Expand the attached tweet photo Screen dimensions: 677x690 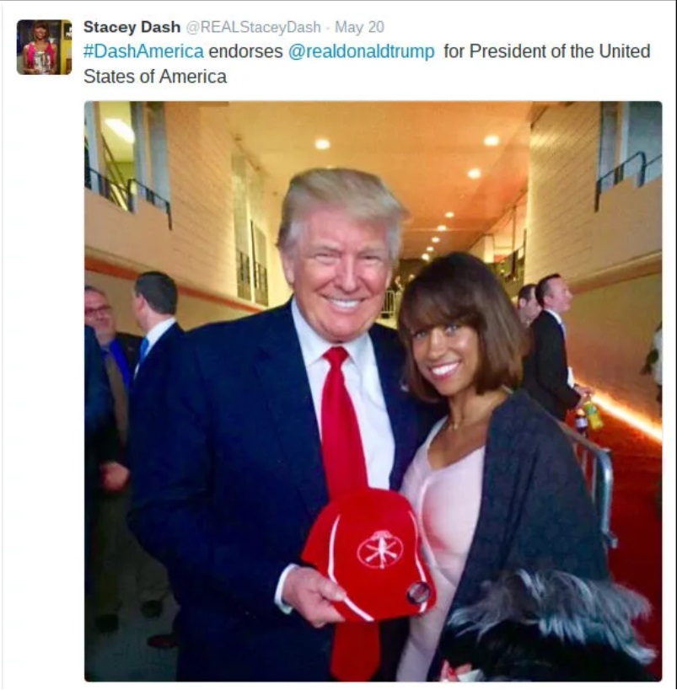[x=373, y=391]
